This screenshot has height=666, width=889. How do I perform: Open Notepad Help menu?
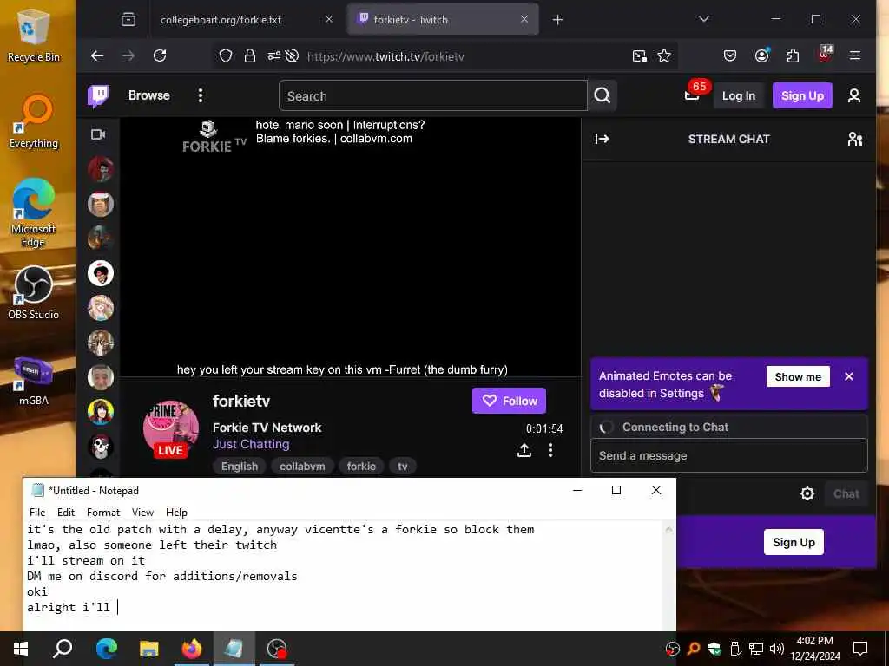[x=176, y=512]
